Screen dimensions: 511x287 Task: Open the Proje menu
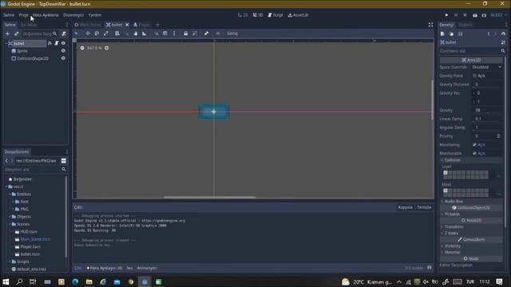tap(24, 15)
